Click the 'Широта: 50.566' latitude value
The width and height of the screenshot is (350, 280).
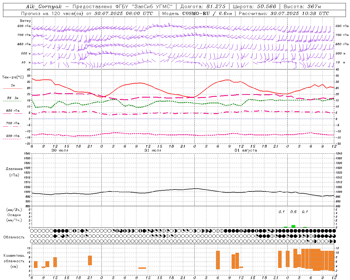point(254,7)
